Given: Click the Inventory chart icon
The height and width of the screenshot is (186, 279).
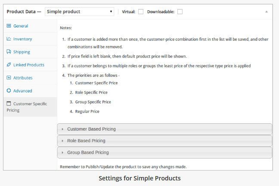Looking at the screenshot, I should point(9,39).
